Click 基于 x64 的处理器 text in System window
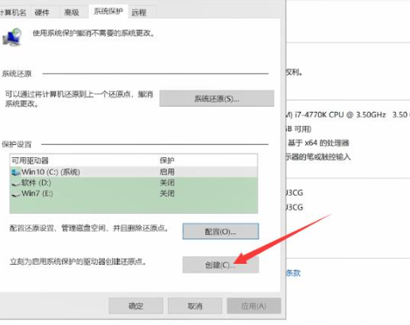Image resolution: width=410 pixels, height=325 pixels. pos(318,143)
